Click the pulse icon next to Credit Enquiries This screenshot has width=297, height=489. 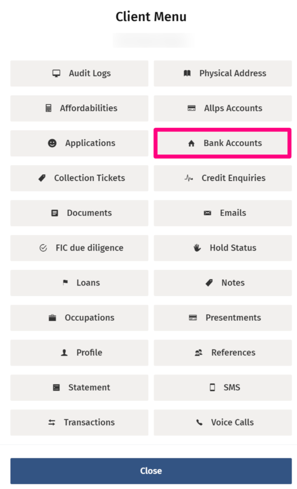[189, 178]
